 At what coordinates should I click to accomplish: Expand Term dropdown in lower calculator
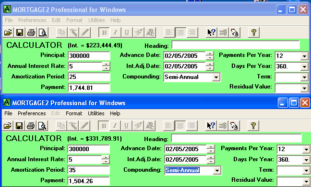(x=306, y=170)
